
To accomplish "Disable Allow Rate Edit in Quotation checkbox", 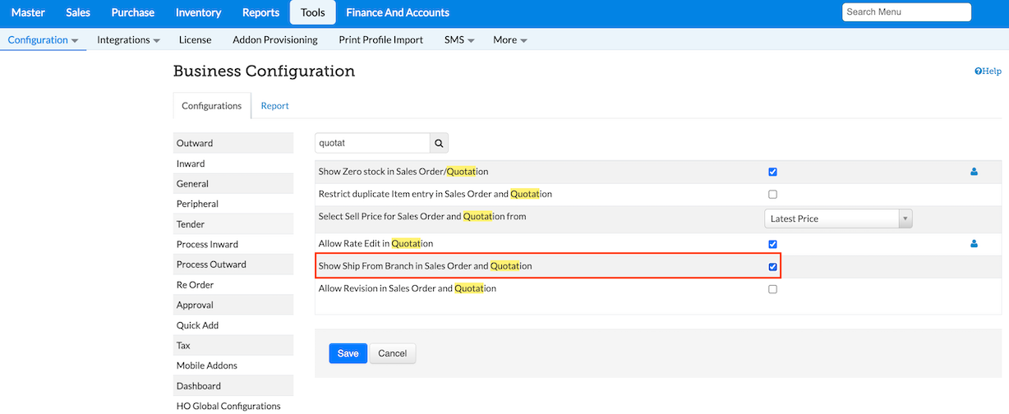I will coord(772,244).
